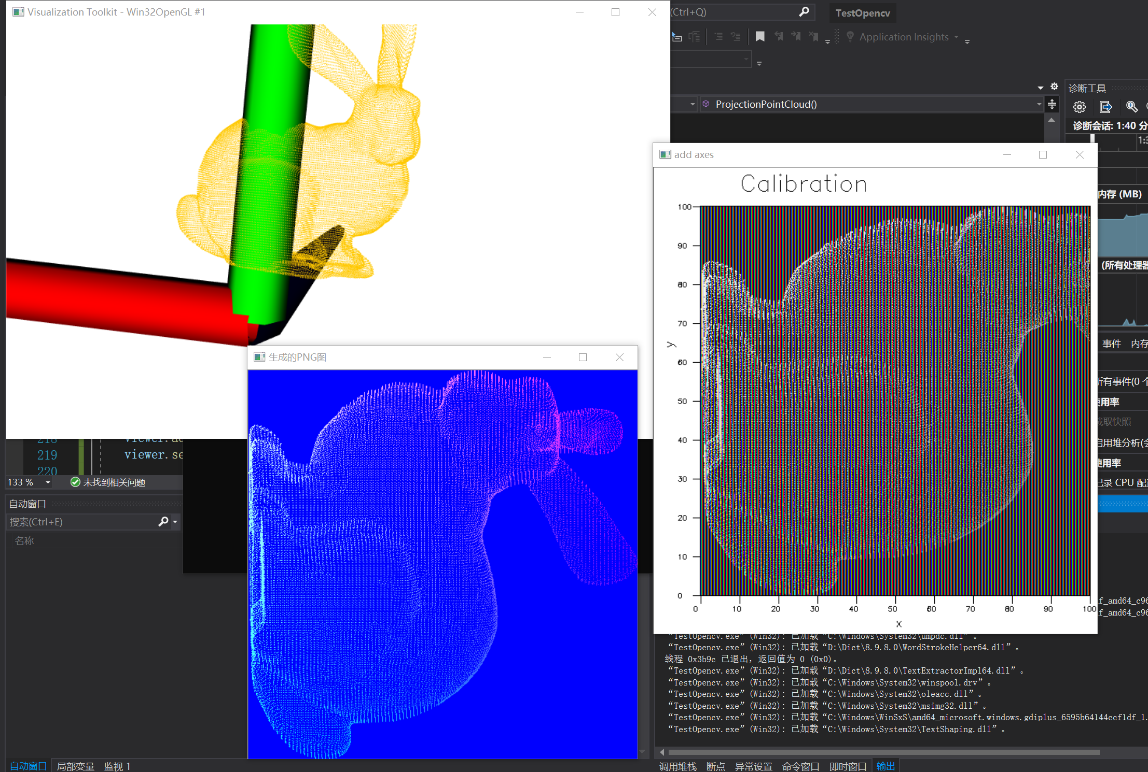1148x772 pixels.
Task: Open the 133% zoom level dropdown
Action: click(x=48, y=482)
